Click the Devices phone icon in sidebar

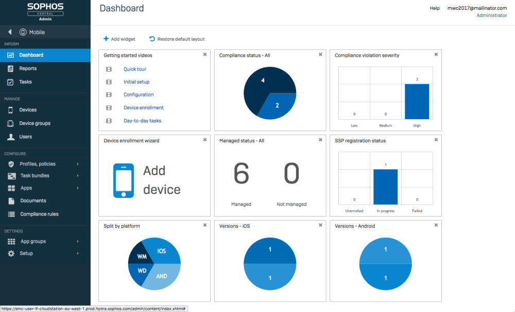[x=10, y=110]
